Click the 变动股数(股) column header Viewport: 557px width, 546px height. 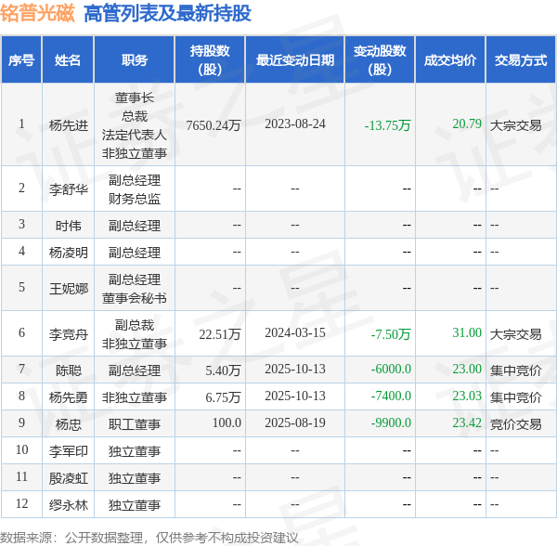[380, 60]
